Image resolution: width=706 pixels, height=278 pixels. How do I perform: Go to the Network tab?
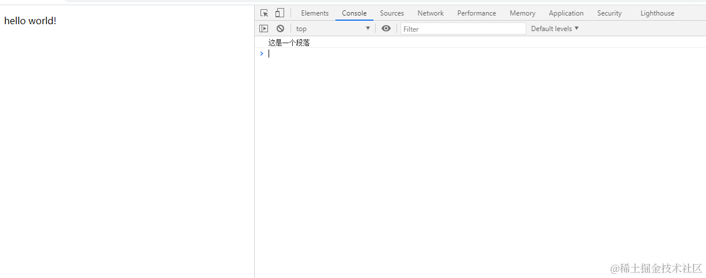[x=431, y=13]
